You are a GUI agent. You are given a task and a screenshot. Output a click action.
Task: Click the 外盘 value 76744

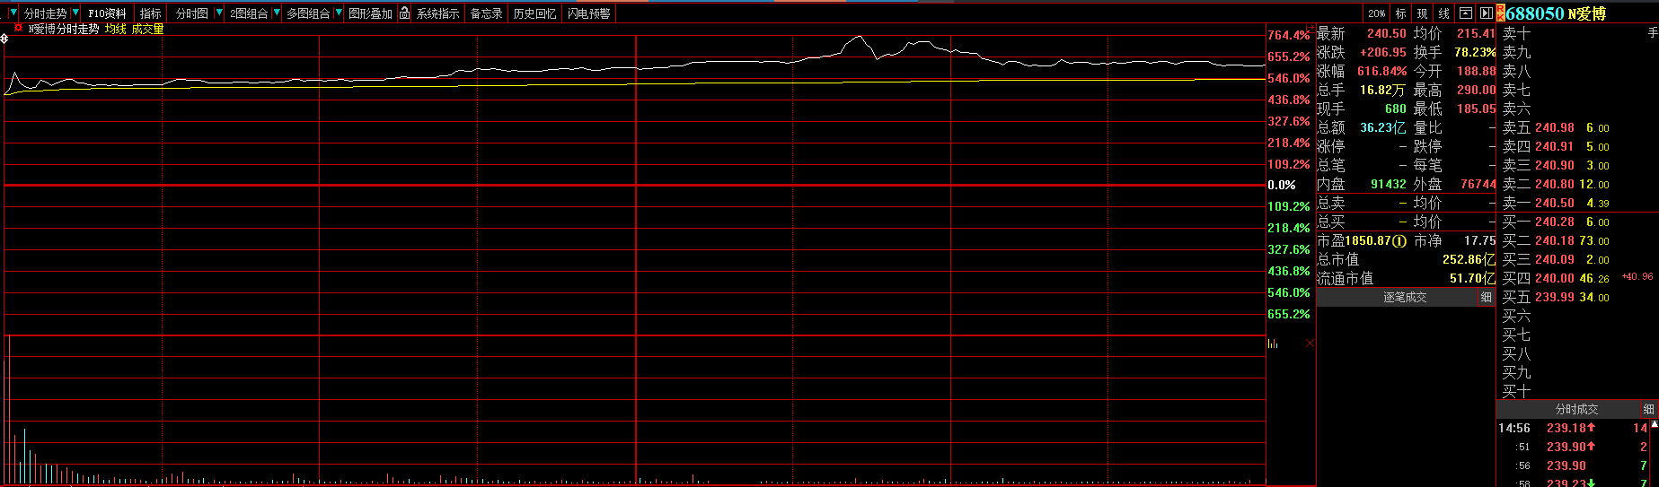click(x=1478, y=184)
